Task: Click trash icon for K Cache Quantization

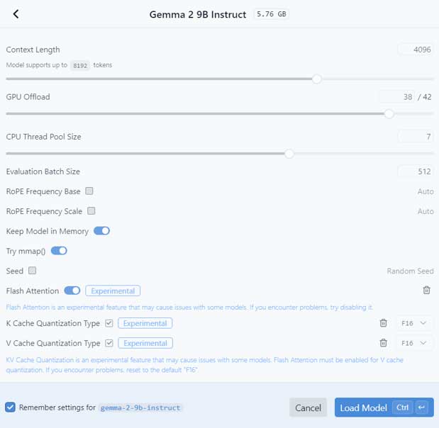Action: 383,323
